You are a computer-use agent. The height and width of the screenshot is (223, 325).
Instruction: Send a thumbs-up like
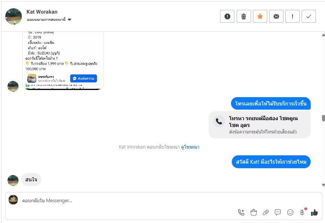[314, 212]
